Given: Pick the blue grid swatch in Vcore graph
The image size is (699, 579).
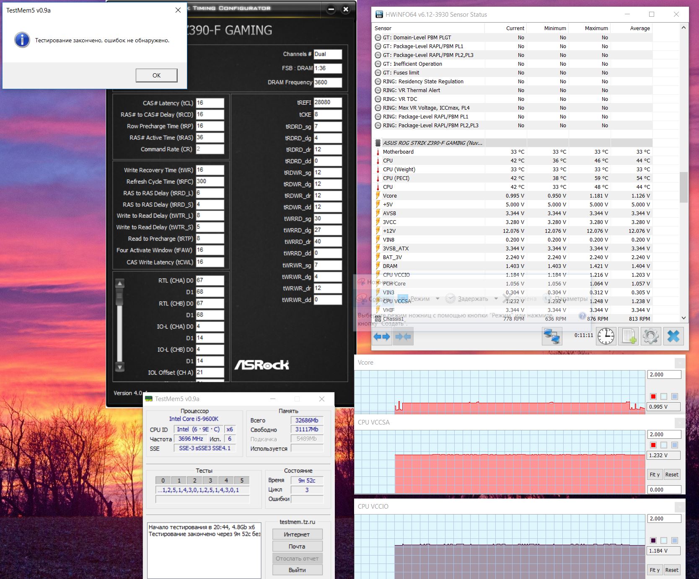Looking at the screenshot, I should [x=675, y=396].
